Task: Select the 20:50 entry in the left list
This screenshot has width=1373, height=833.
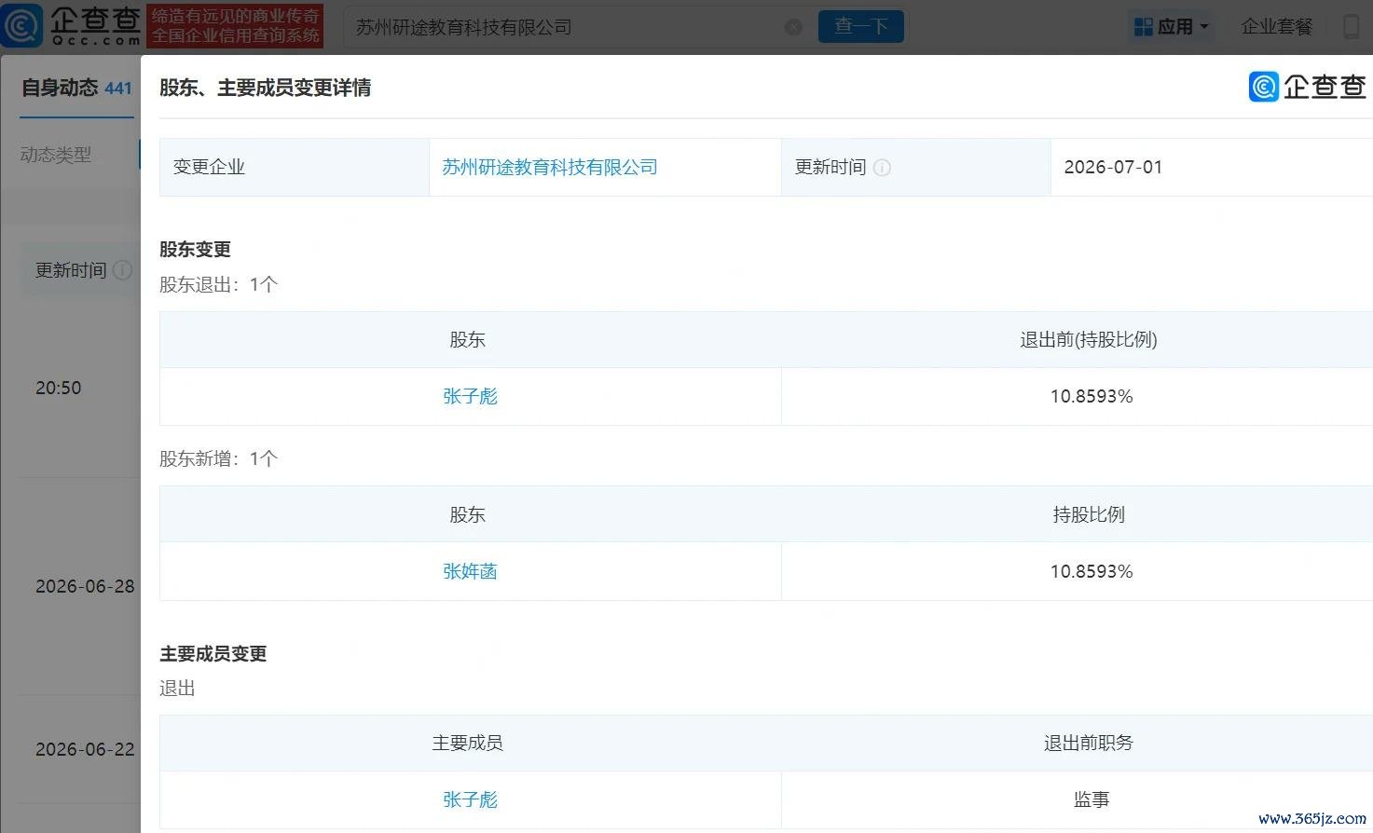Action: coord(59,388)
